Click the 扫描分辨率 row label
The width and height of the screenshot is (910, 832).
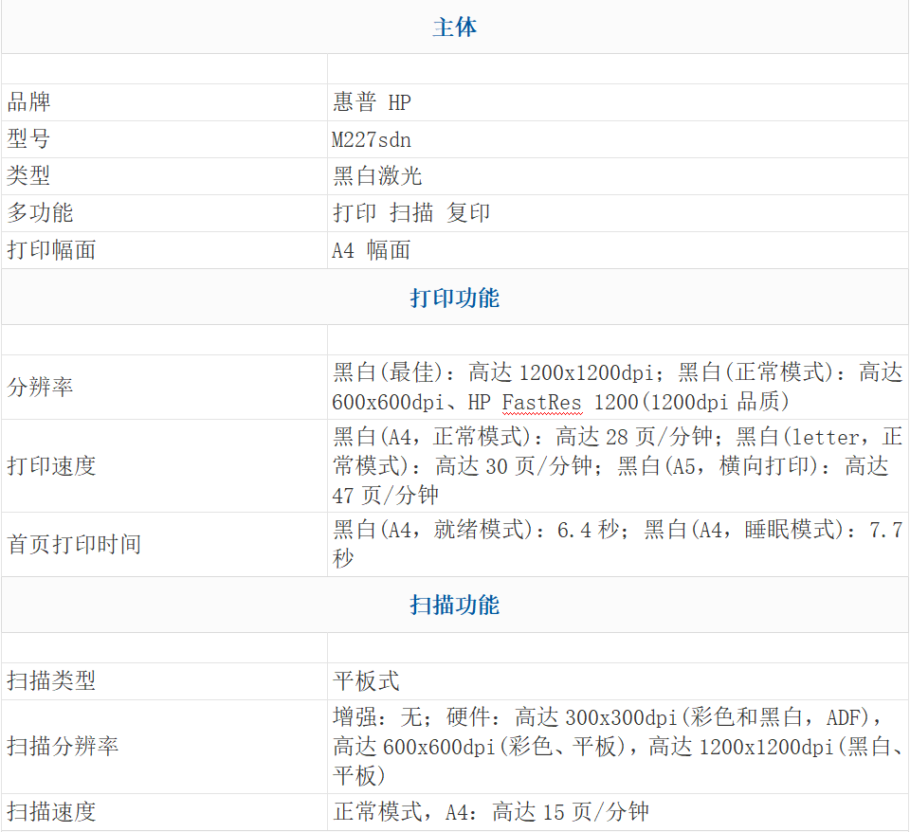(x=63, y=747)
